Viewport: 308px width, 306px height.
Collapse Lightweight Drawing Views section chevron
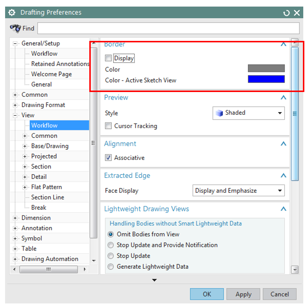[283, 209]
